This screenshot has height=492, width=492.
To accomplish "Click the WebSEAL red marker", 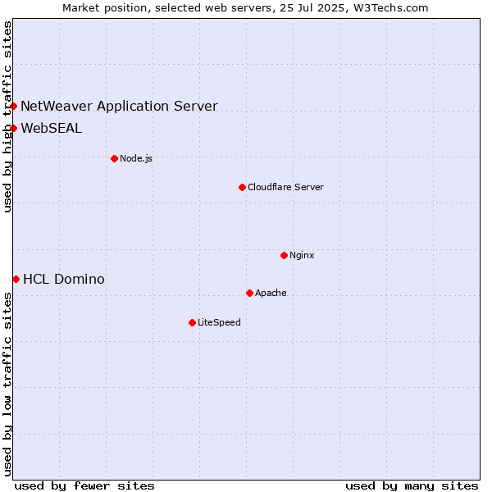I will tap(13, 129).
